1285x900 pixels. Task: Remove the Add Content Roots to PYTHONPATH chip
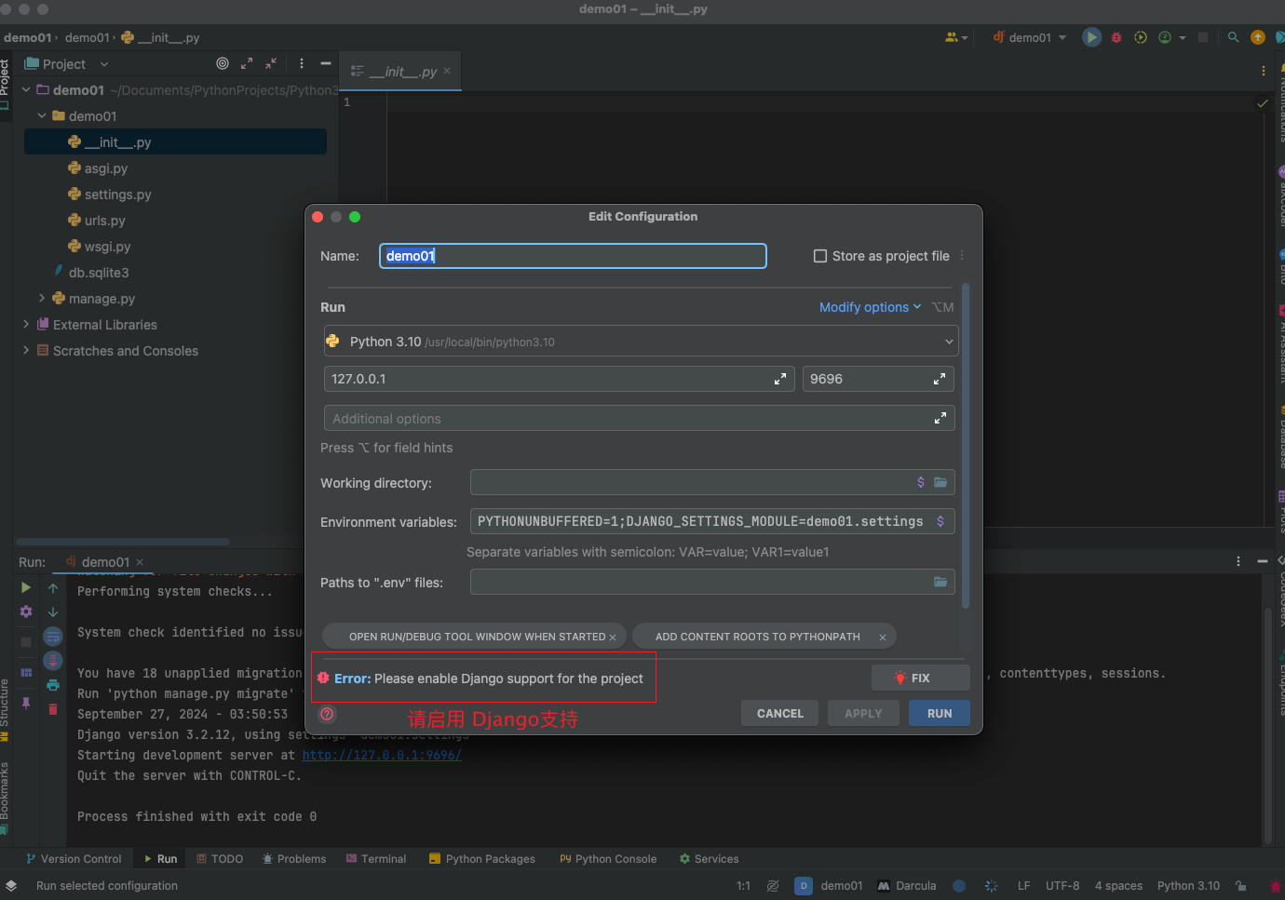pos(882,638)
